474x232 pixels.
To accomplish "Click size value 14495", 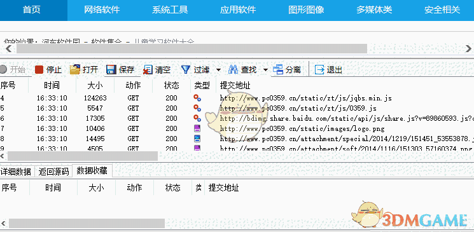I will pos(95,139).
